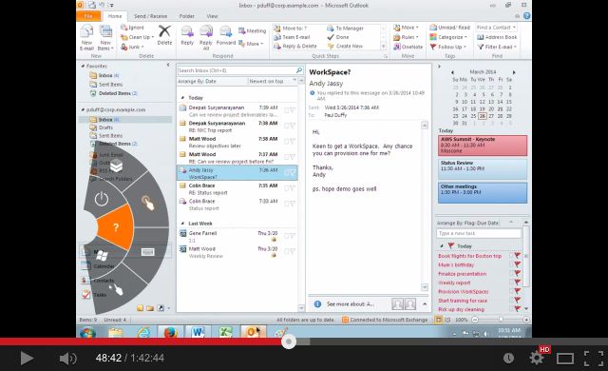Apply the Reply & Delete quick step
Screen dimensions: 608x371
(295, 47)
